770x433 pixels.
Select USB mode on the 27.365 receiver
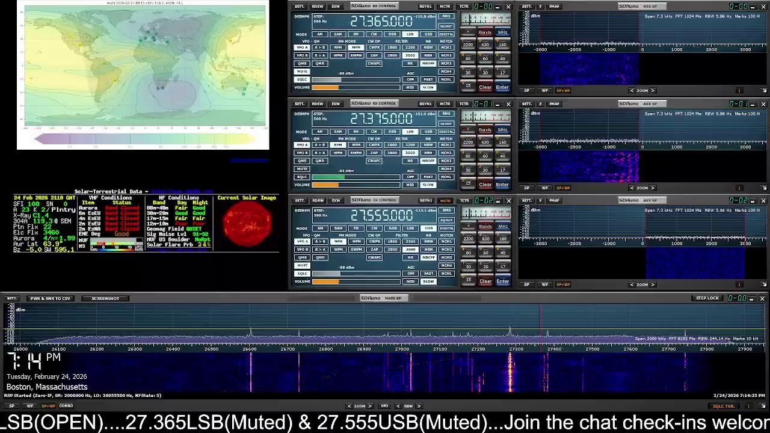(x=428, y=34)
